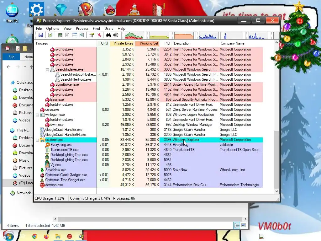Switch to details view in File Explorer
The height and width of the screenshot is (241, 321).
click(237, 225)
